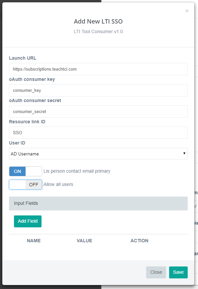
Task: Click the Add New LTI SSO title
Action: coord(98,21)
